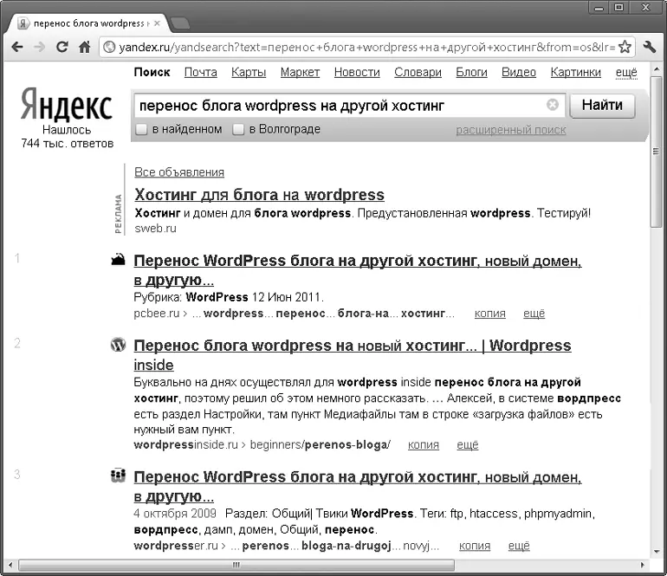This screenshot has width=667, height=576.
Task: Open the Карты service link
Action: [x=249, y=72]
